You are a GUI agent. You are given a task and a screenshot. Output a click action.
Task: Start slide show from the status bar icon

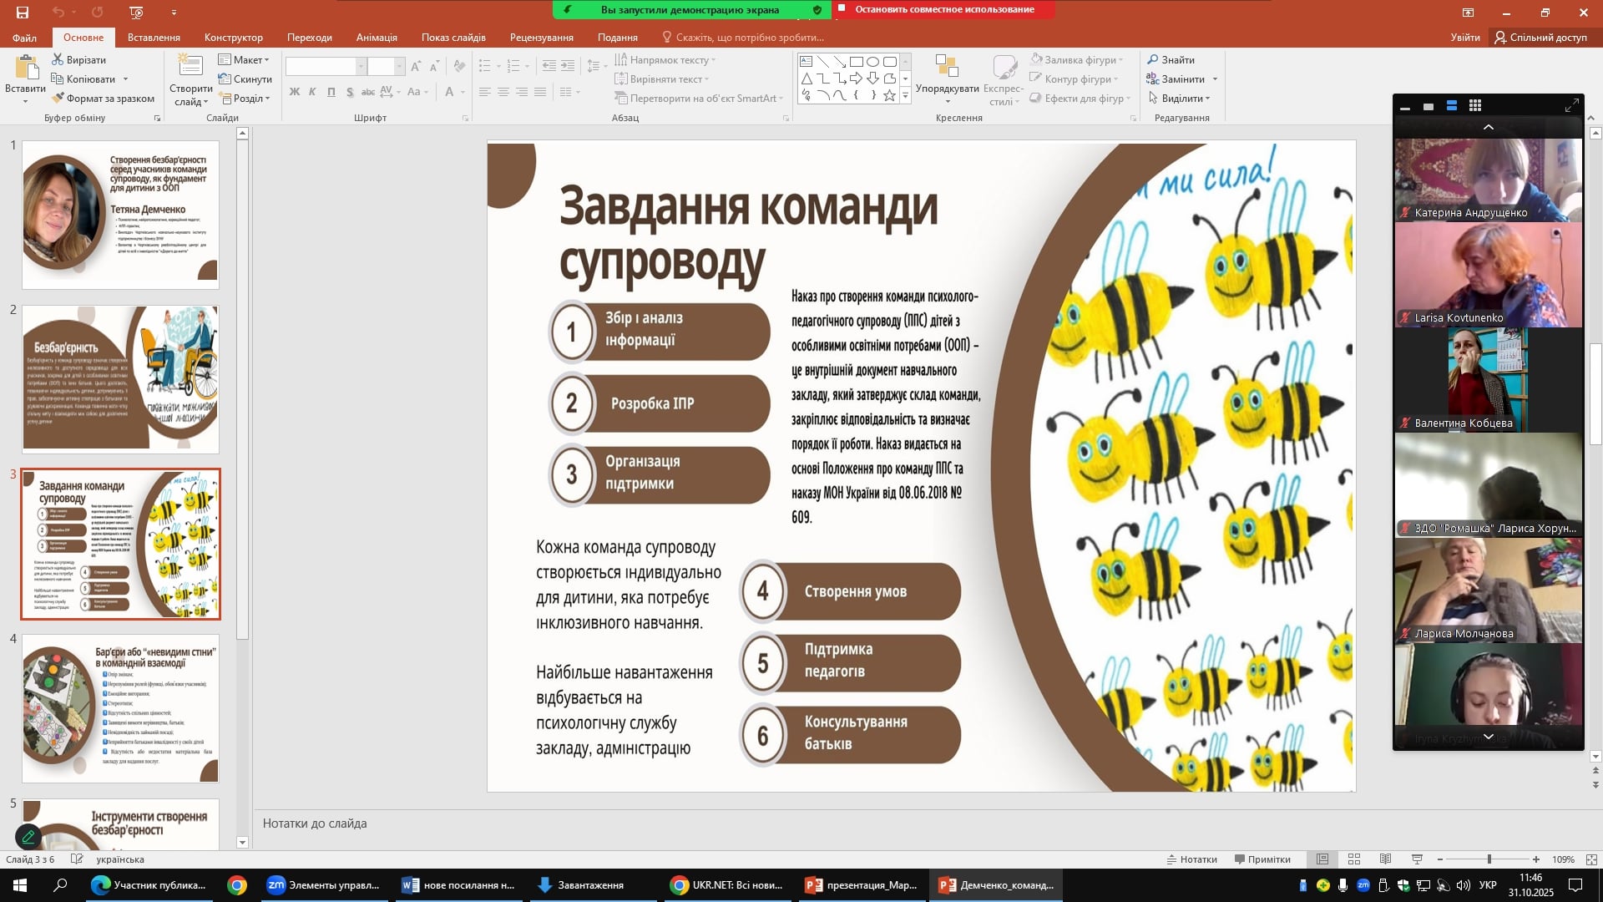(x=1417, y=859)
